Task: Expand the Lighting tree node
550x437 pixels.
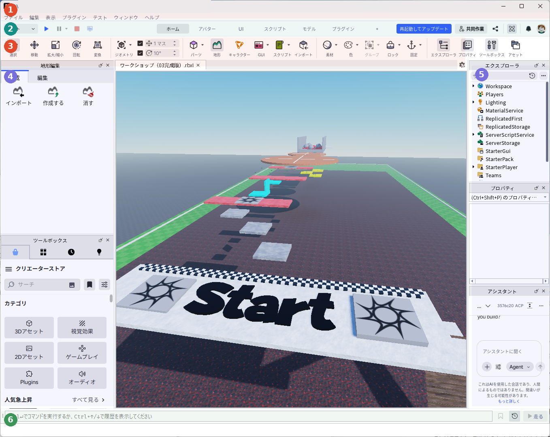Action: 473,102
